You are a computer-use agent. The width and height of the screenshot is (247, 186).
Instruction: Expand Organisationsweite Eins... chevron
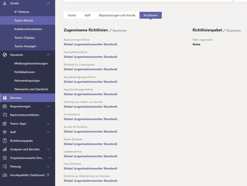[50, 158]
